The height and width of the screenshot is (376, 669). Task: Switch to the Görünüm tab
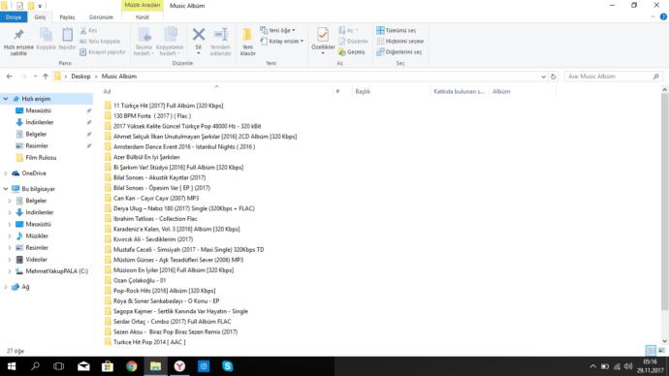click(x=101, y=17)
